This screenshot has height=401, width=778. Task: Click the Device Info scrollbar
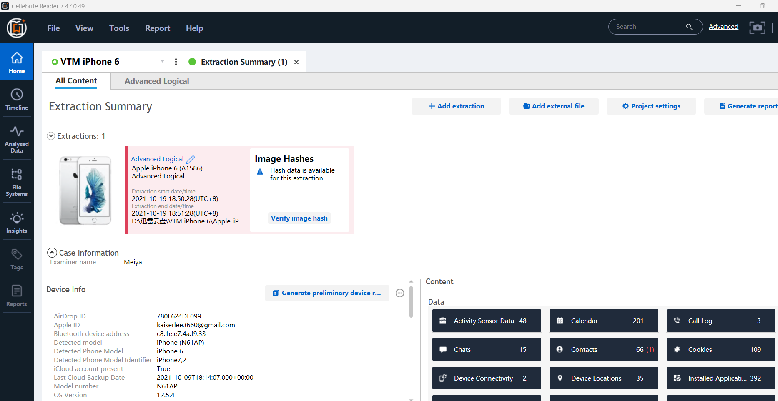coord(411,302)
